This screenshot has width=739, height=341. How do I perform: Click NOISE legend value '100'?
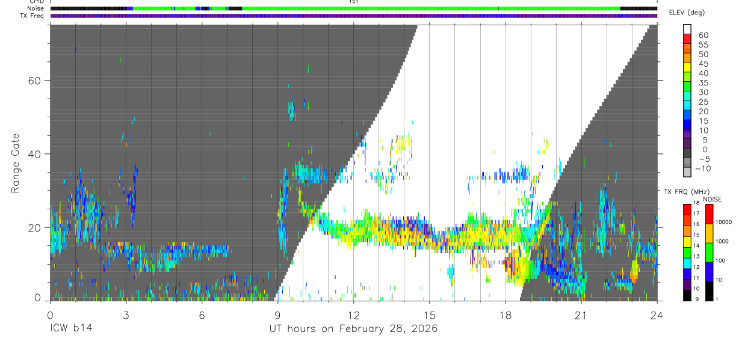[x=720, y=261]
